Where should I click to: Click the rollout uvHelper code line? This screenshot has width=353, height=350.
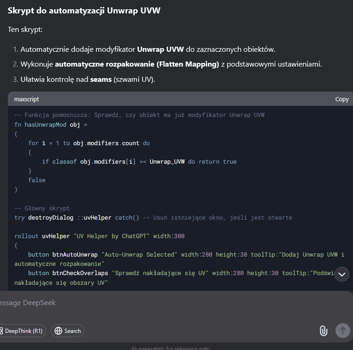[99, 236]
